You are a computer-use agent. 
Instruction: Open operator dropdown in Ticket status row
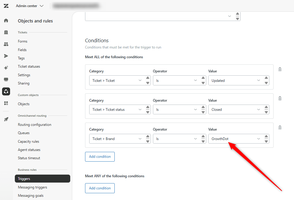tap(179, 110)
